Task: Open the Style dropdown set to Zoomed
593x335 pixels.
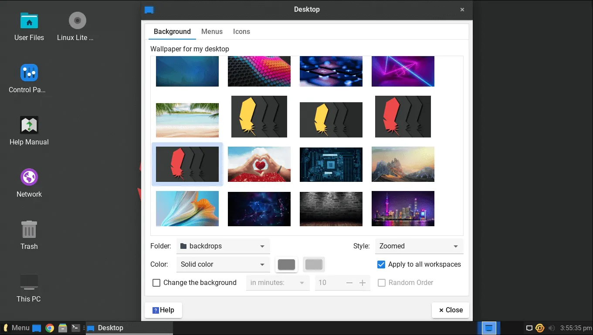Action: pyautogui.click(x=418, y=246)
